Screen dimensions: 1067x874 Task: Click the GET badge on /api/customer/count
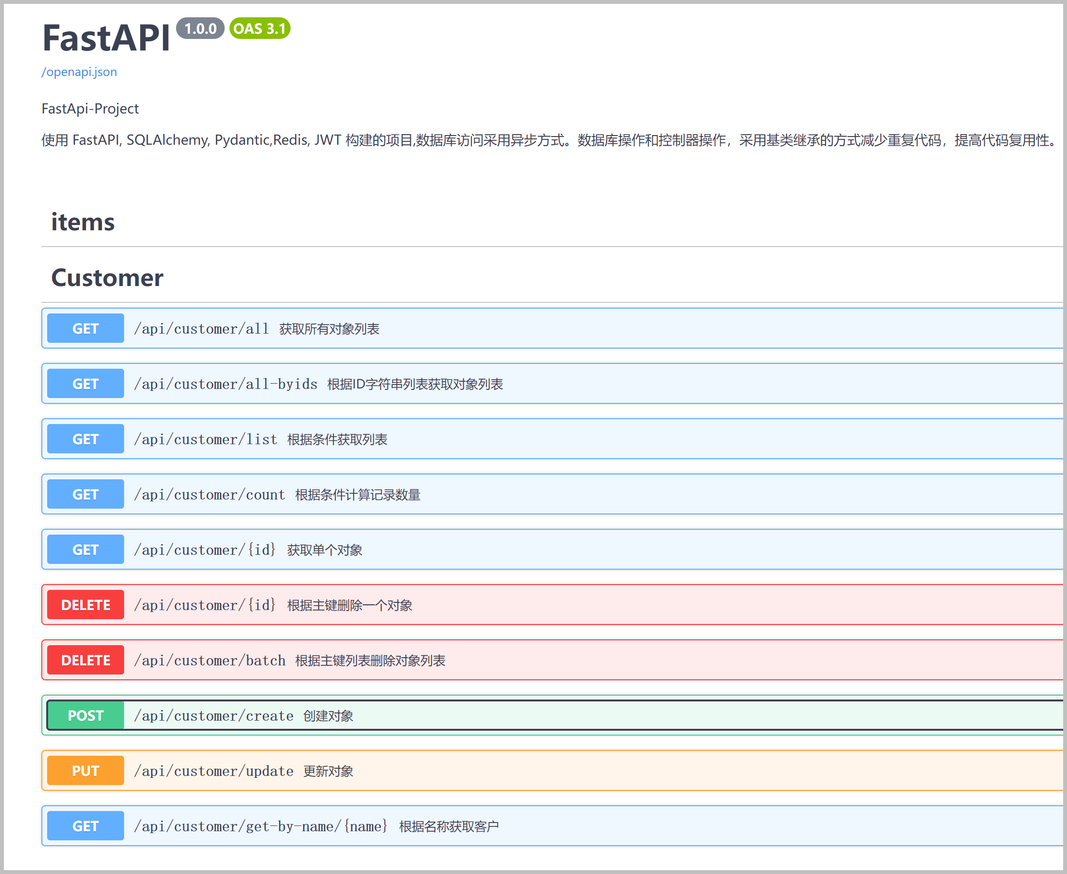tap(85, 494)
